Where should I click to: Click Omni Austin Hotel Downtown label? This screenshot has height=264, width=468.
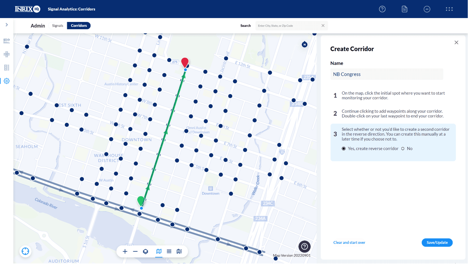coord(196,130)
